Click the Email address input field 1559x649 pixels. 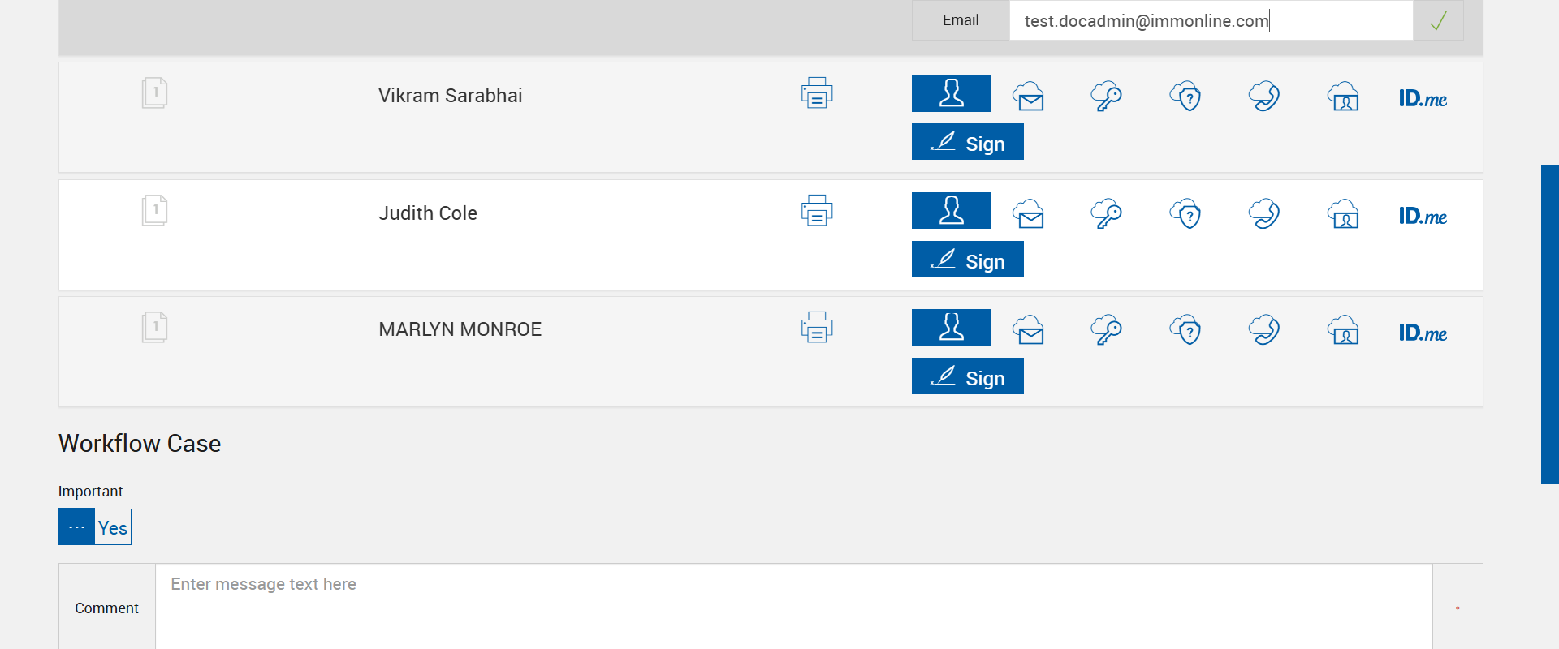click(1210, 20)
